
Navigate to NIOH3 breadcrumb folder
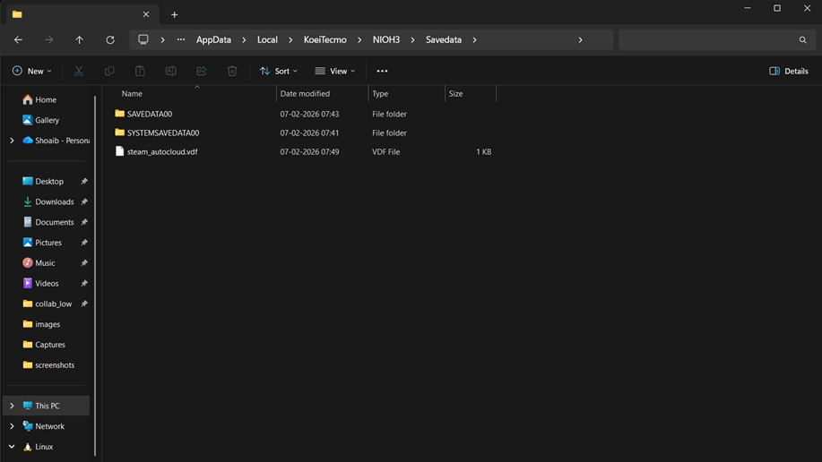pos(386,39)
